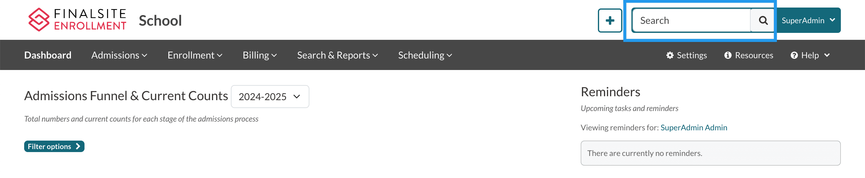Click the SuperAdmin Admin link

[x=693, y=128]
